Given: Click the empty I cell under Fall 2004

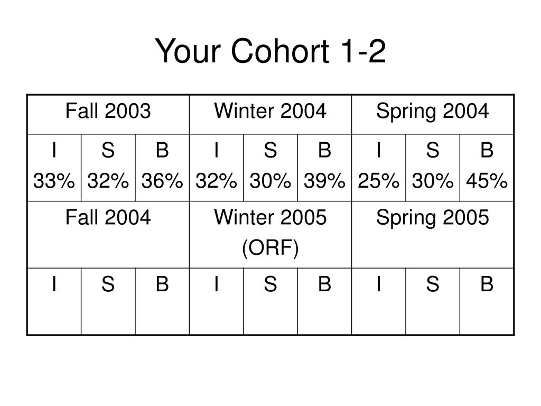Looking at the screenshot, I should (54, 301).
